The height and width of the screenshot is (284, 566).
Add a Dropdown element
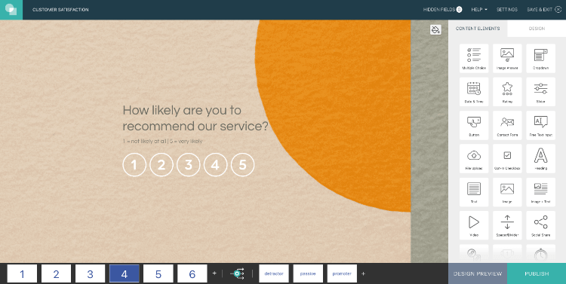(x=541, y=59)
